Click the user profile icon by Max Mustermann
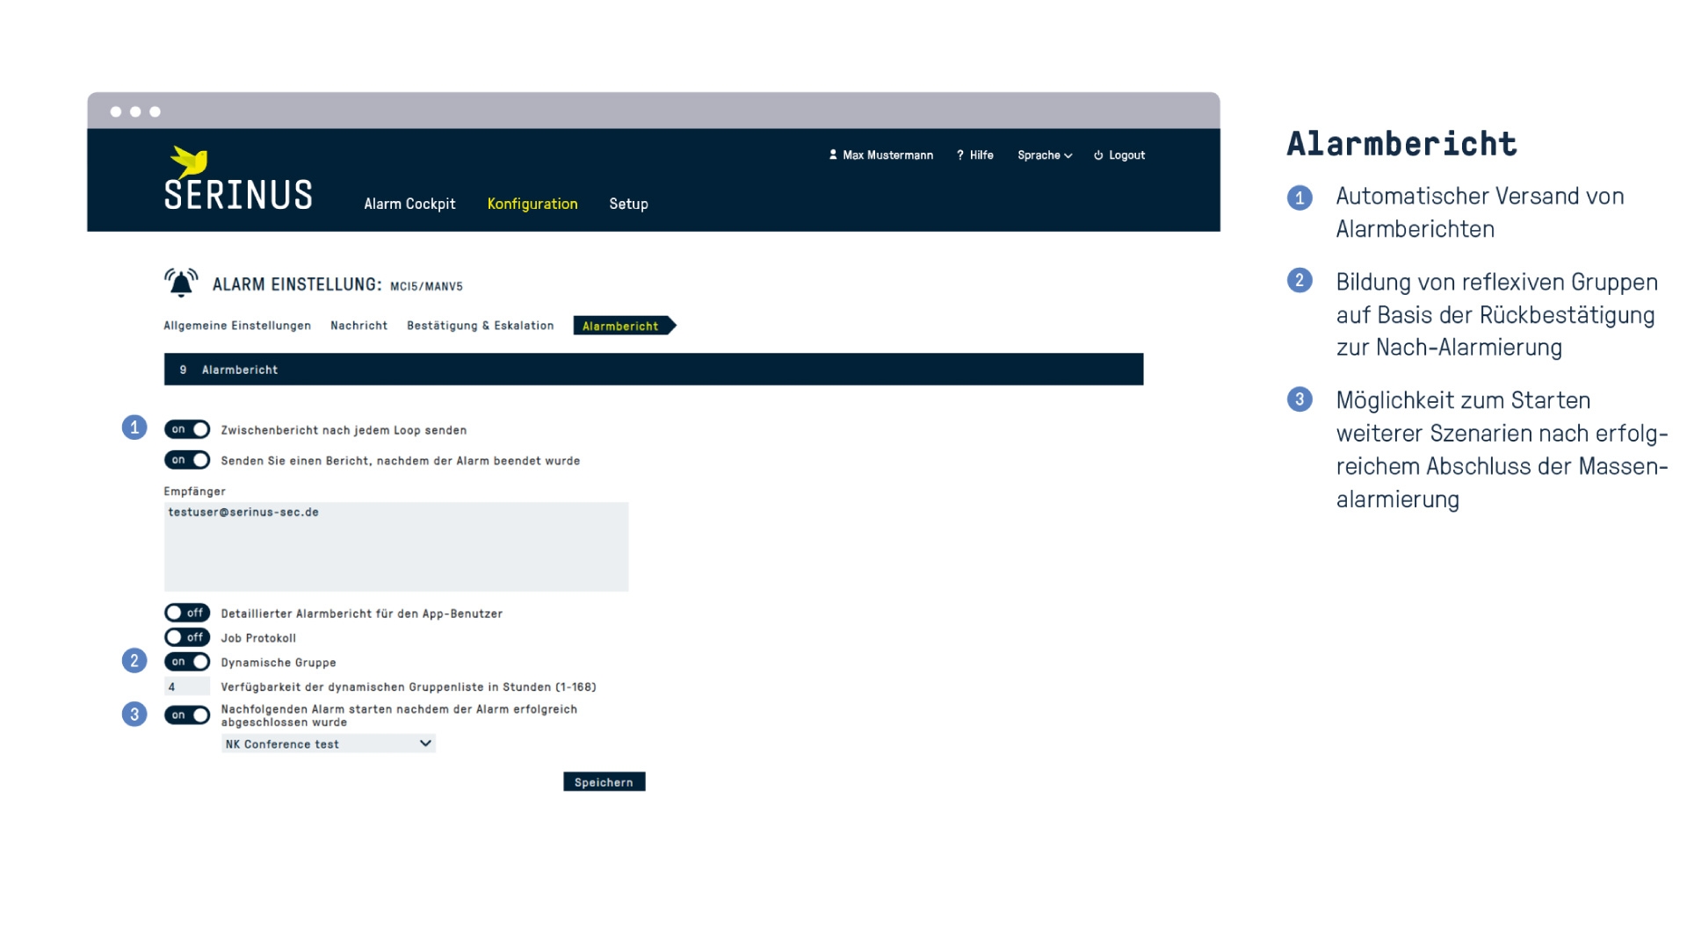Viewport: 1687px width, 948px height. click(x=833, y=154)
